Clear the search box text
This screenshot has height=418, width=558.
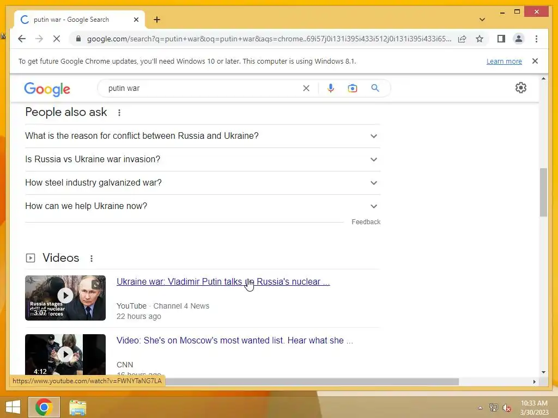pyautogui.click(x=306, y=88)
